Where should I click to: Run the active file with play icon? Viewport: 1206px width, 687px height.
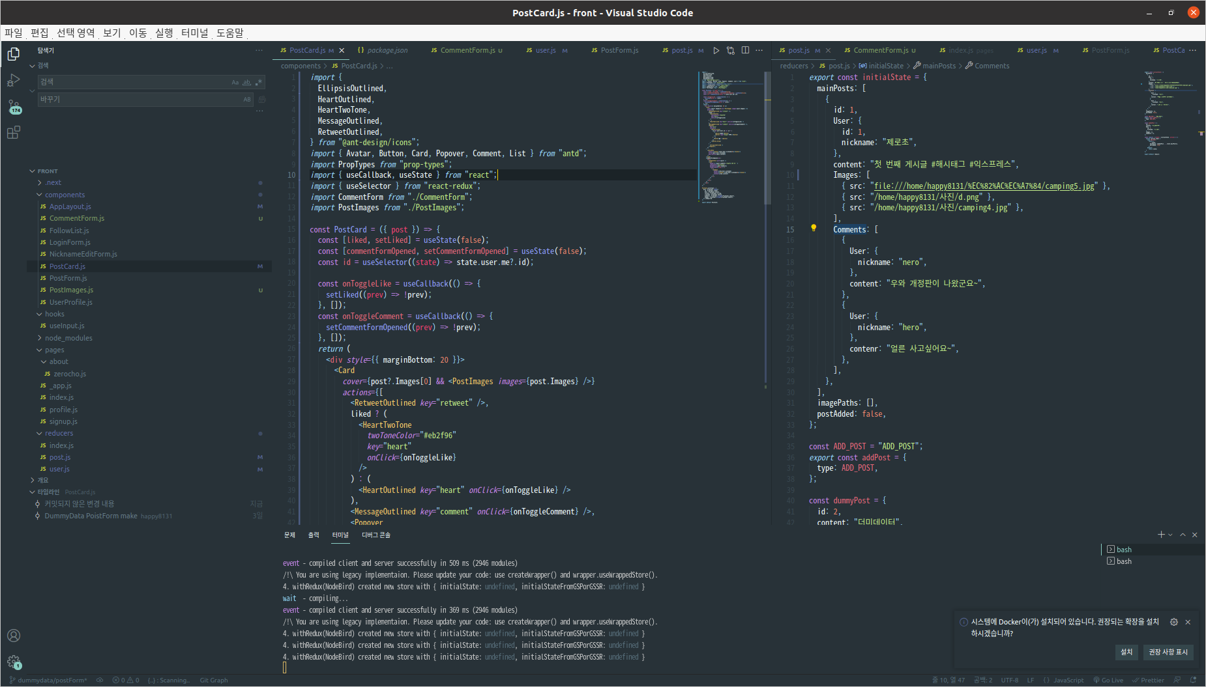click(x=716, y=50)
